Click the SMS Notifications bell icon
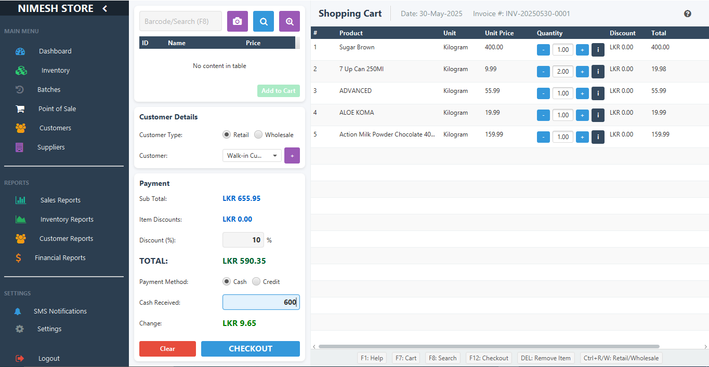709x367 pixels. pos(18,311)
